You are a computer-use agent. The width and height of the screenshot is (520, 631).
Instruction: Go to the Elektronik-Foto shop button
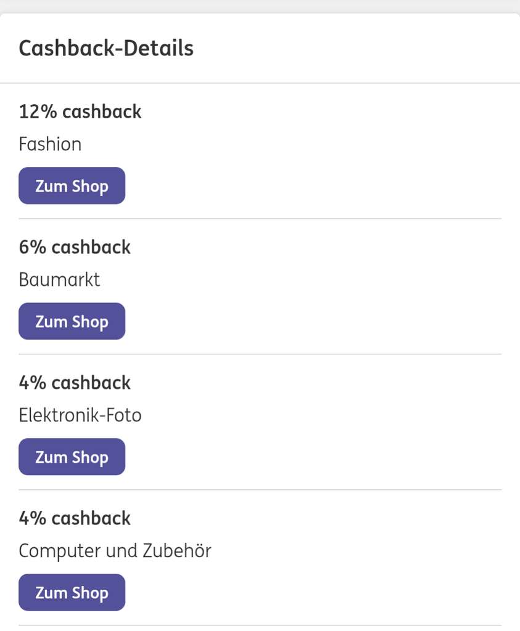(72, 457)
